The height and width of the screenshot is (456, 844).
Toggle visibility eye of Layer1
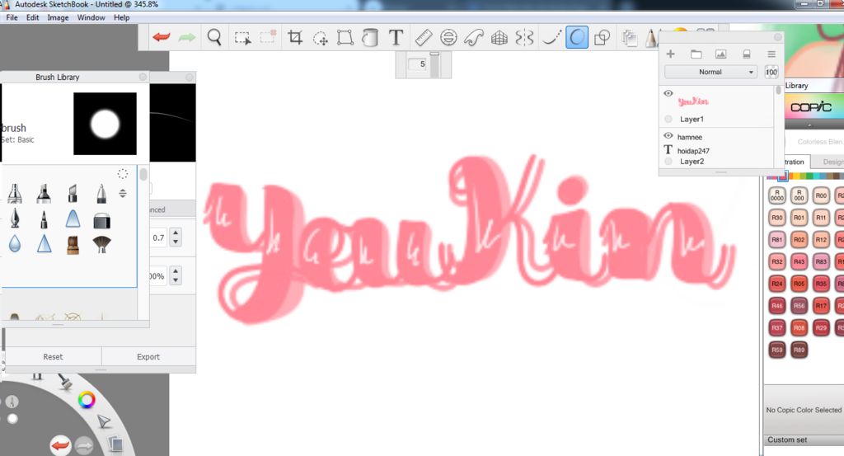668,94
